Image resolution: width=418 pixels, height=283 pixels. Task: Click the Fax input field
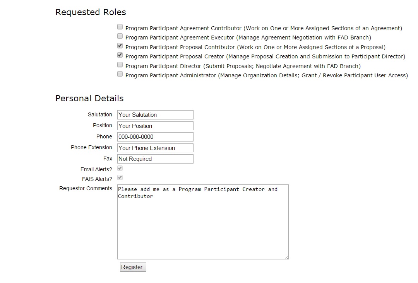pos(155,159)
